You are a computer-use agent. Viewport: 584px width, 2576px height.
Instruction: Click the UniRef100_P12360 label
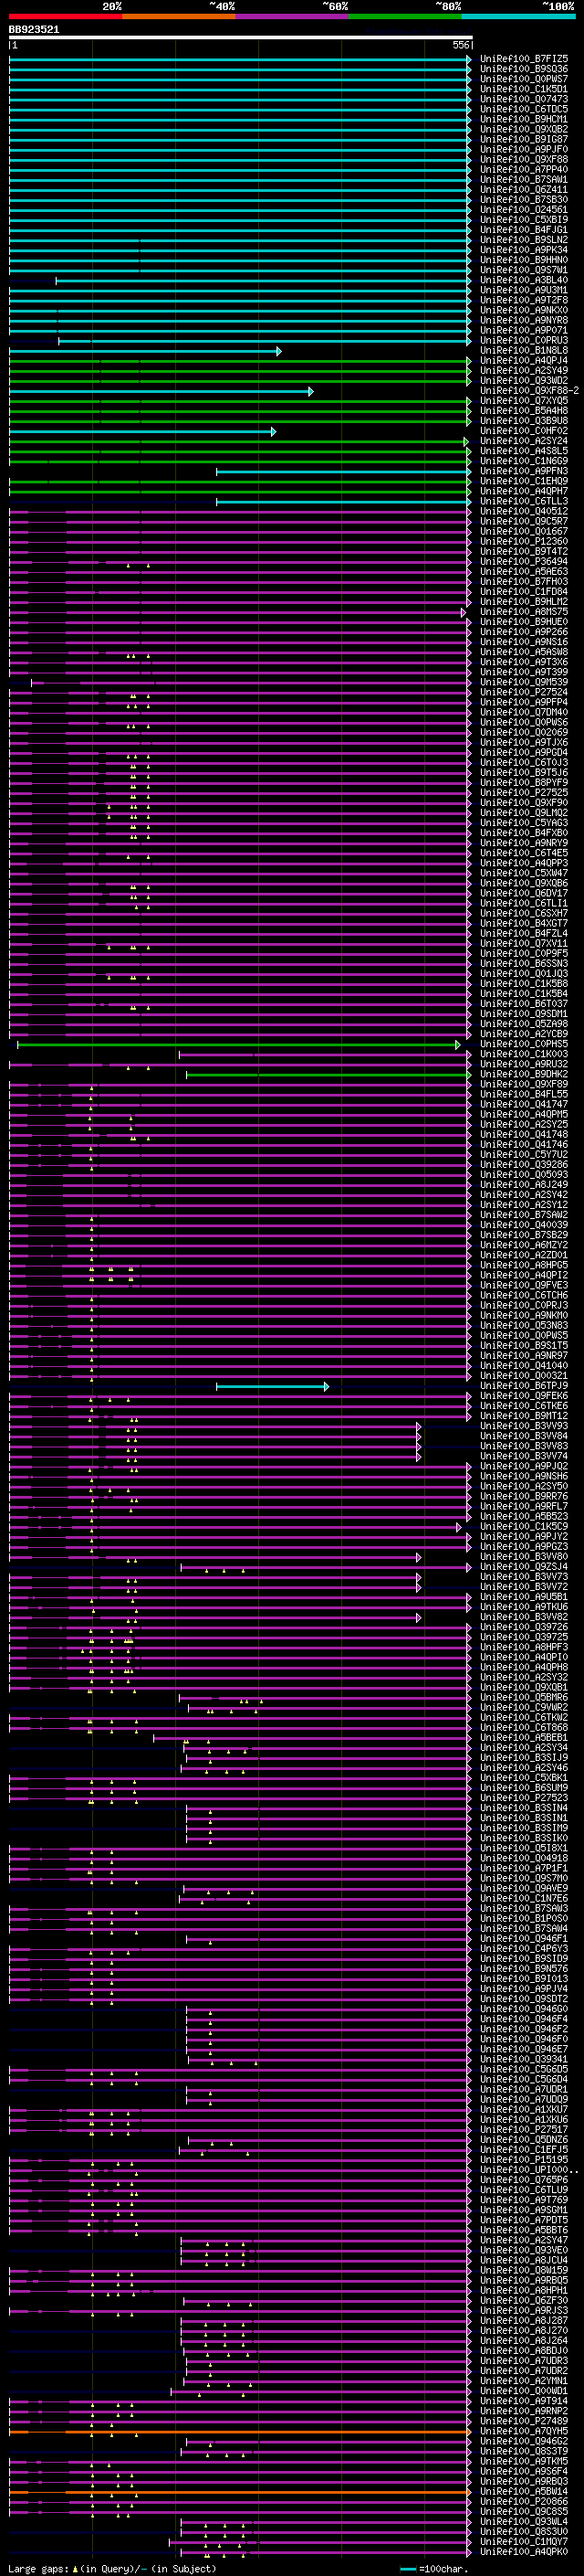coord(524,541)
